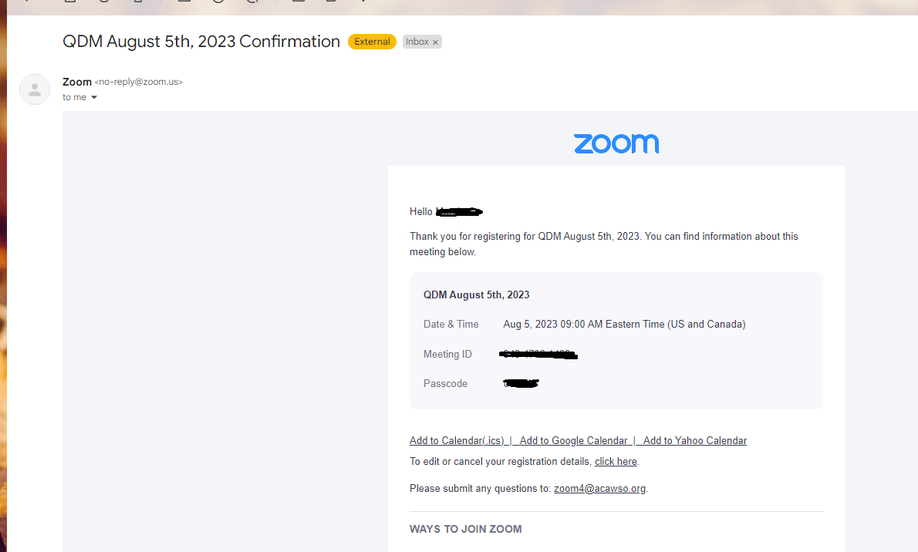Click the Zoom sender name
Viewport: 918px width, 552px height.
[76, 82]
